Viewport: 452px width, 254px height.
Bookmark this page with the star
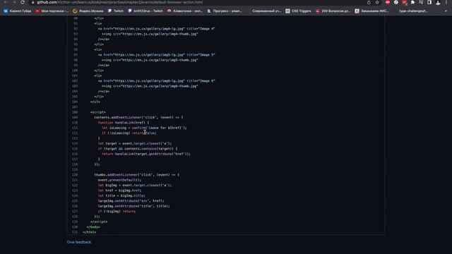(377, 2)
